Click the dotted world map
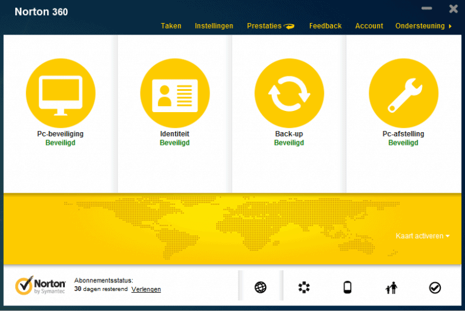The height and width of the screenshot is (311, 465). pos(231,228)
